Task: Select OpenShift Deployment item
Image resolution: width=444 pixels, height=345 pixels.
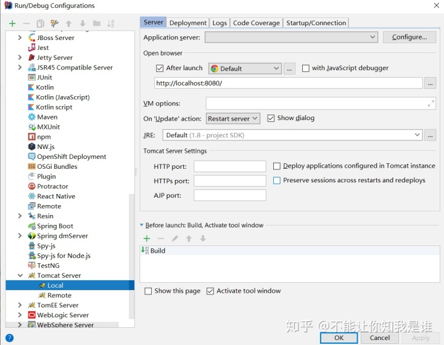Action: (x=72, y=156)
